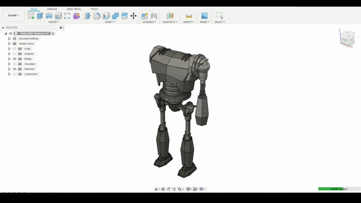Collapse the IRON GIANT Modeled root node

tap(5, 34)
